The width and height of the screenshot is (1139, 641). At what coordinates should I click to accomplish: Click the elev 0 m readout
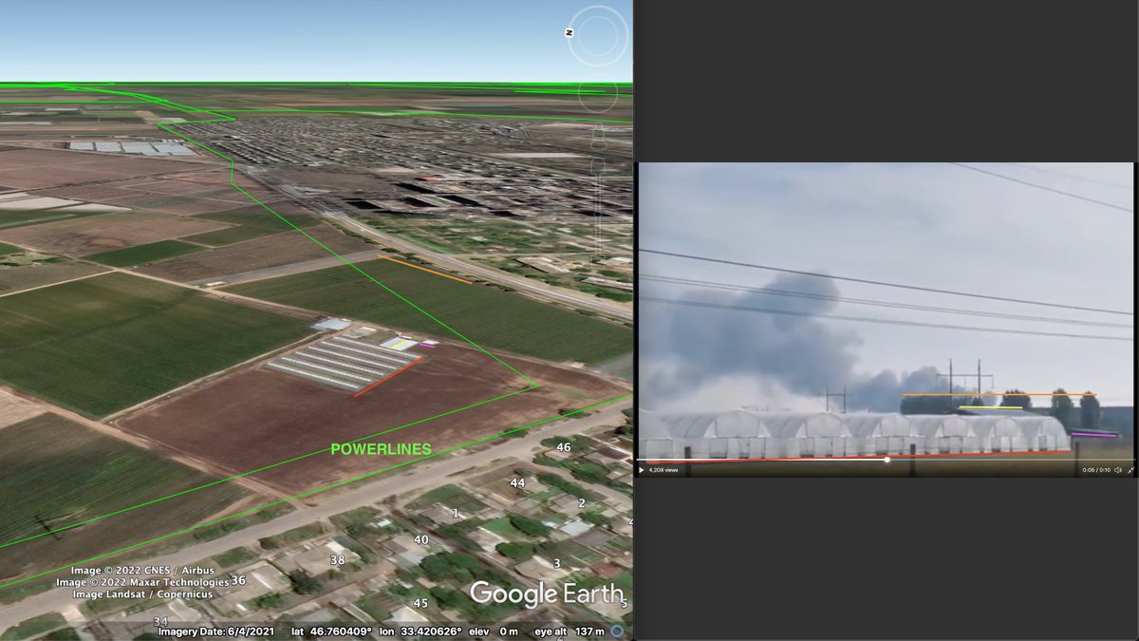point(495,632)
